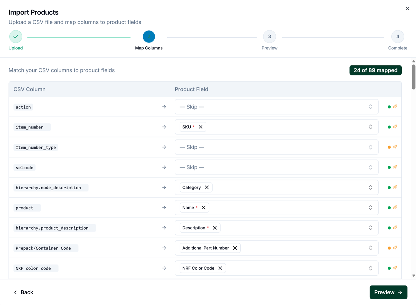Click the green status dot for the action row
The width and height of the screenshot is (416, 305).
[389, 107]
